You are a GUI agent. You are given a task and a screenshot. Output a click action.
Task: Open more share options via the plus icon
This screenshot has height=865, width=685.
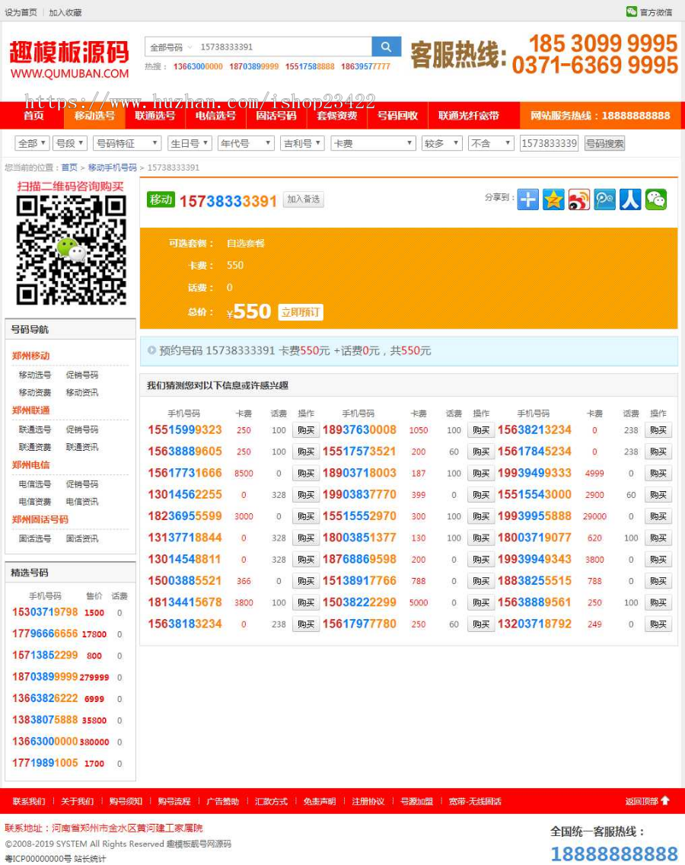(527, 199)
